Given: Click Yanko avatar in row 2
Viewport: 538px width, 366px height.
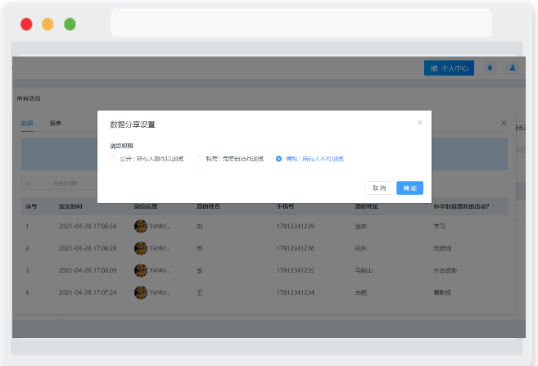Looking at the screenshot, I should (x=141, y=248).
